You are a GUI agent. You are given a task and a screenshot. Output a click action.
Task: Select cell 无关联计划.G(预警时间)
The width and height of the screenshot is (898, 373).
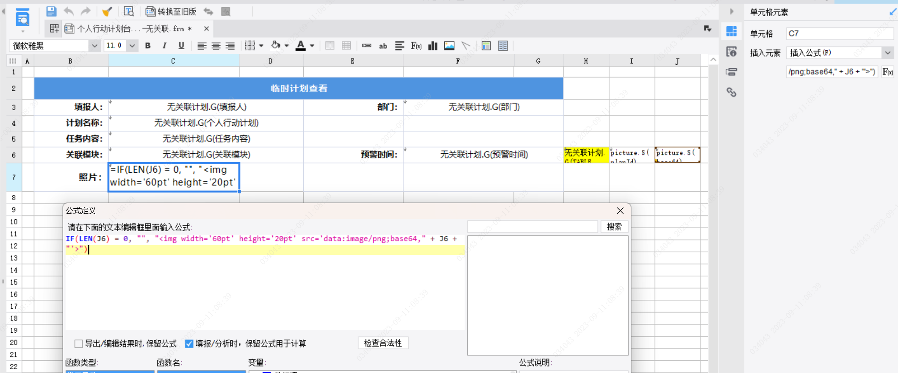click(x=483, y=155)
